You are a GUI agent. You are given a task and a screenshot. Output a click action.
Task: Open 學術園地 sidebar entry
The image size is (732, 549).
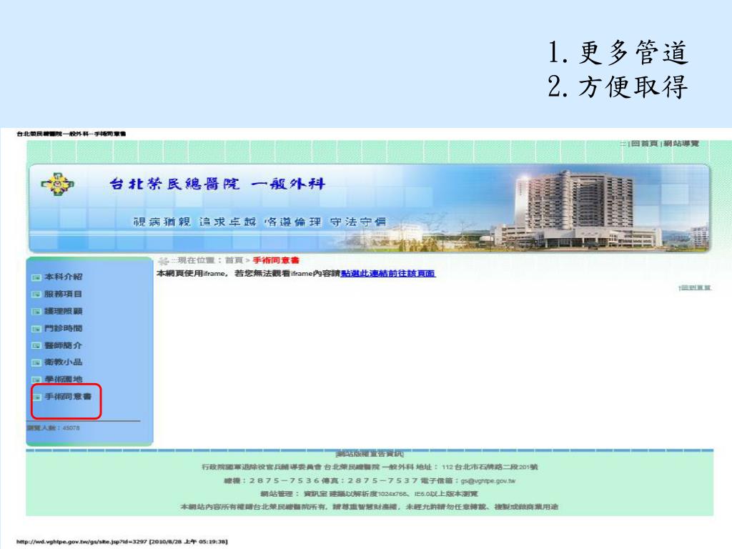(x=63, y=379)
